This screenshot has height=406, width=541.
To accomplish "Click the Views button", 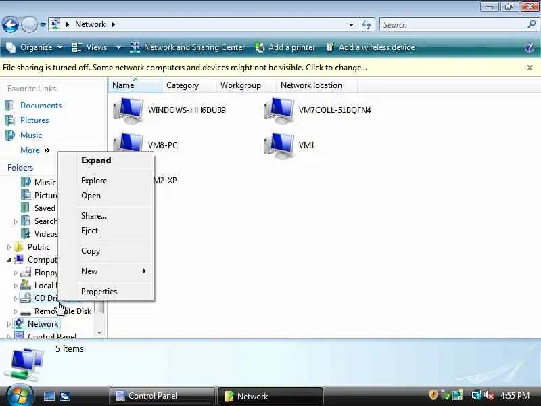I will point(90,47).
